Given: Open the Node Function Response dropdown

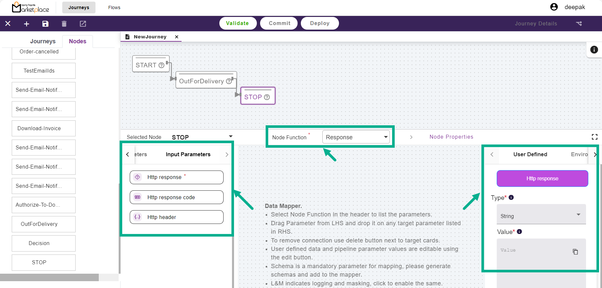Looking at the screenshot, I should 356,137.
